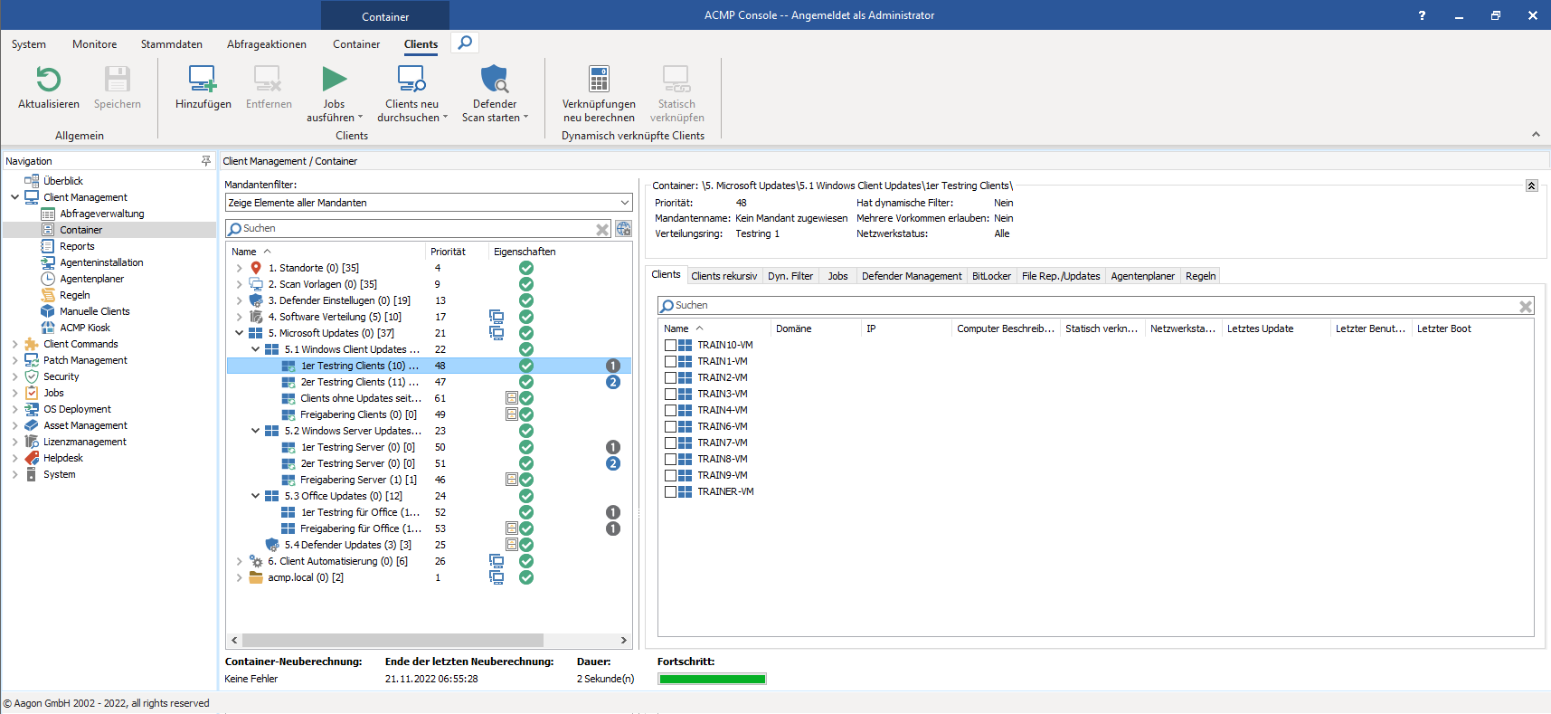Switch to Defender Management tab
This screenshot has height=714, width=1551.
pyautogui.click(x=912, y=276)
